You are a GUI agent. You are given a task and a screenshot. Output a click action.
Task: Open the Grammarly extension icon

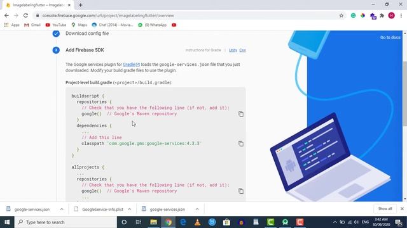tap(354, 15)
